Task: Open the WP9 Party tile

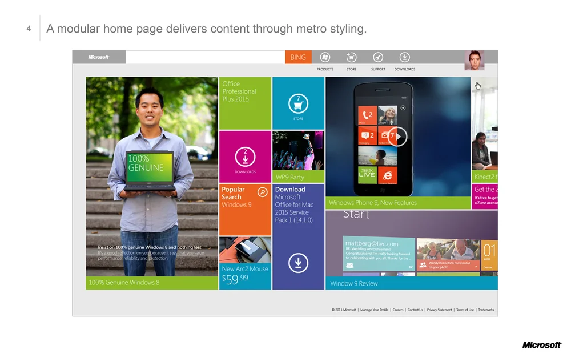Action: [x=298, y=157]
